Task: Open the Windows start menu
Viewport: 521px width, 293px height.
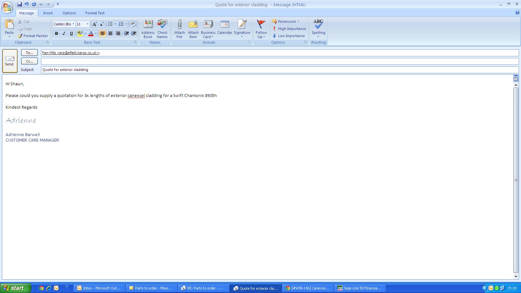Action: (15, 288)
